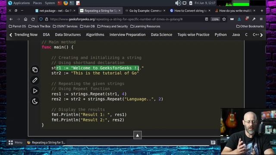The width and height of the screenshot is (276, 155).
Task: Open browser home page icon
Action: tap(25, 19)
